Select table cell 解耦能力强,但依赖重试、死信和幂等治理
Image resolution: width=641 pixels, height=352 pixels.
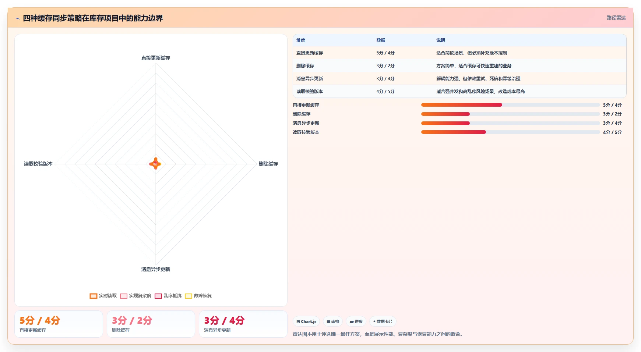pyautogui.click(x=478, y=79)
